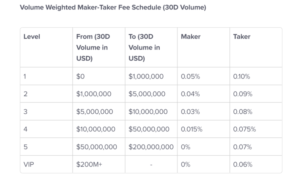The image size is (302, 179).
Task: Click the 0.05% Maker fee cell
Action: (190, 76)
